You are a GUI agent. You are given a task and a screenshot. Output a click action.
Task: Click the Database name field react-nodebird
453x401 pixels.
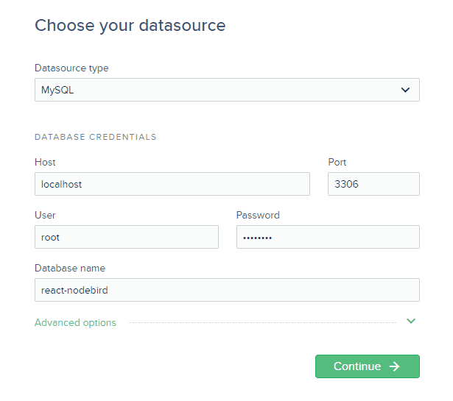click(x=227, y=290)
